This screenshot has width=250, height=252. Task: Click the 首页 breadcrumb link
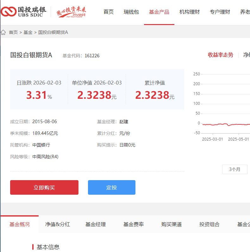point(13,32)
